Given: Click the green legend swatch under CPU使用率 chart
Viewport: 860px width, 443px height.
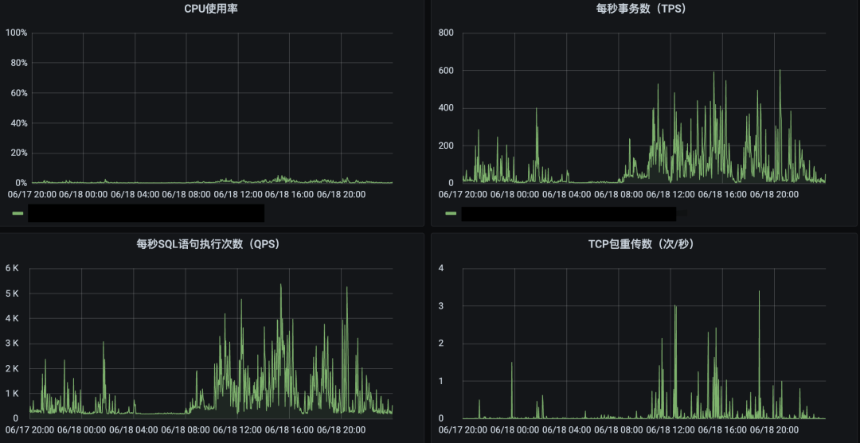Looking at the screenshot, I should click(18, 214).
